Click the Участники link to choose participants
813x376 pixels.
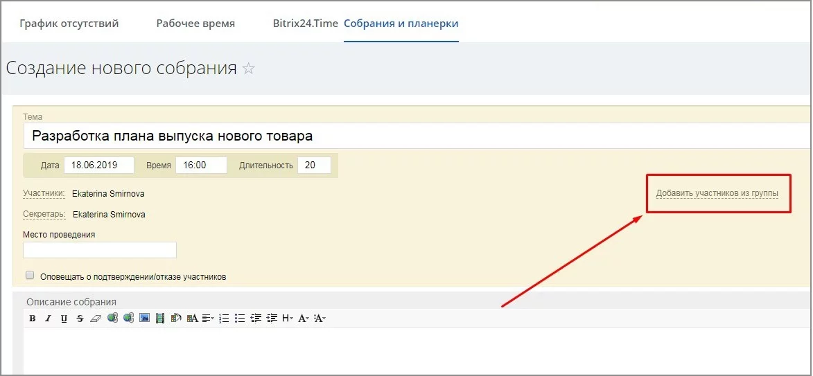44,194
